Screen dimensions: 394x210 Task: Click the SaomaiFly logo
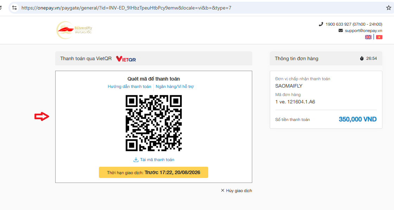click(x=74, y=30)
